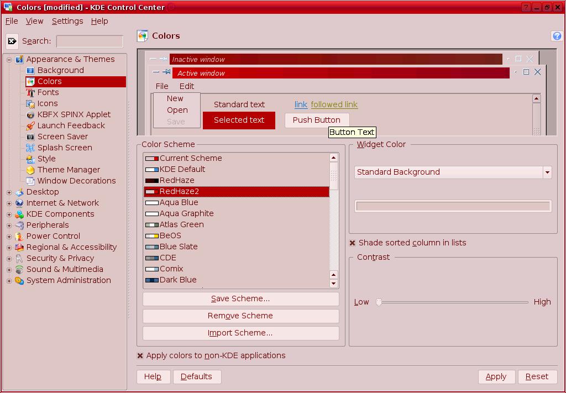Viewport: 566px width, 393px height.
Task: Open the Settings menu
Action: tap(67, 22)
